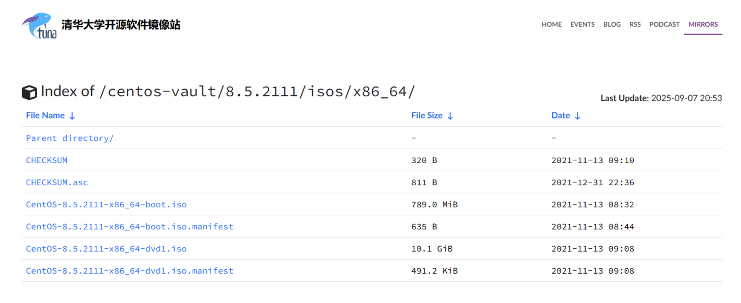
Task: Click the File Name sort arrow
Action: point(72,116)
